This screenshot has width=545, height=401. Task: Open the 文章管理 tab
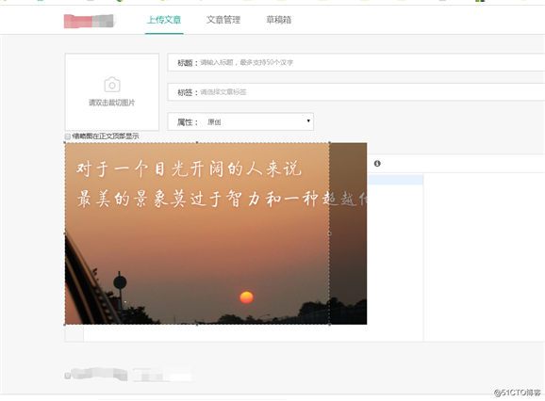223,20
